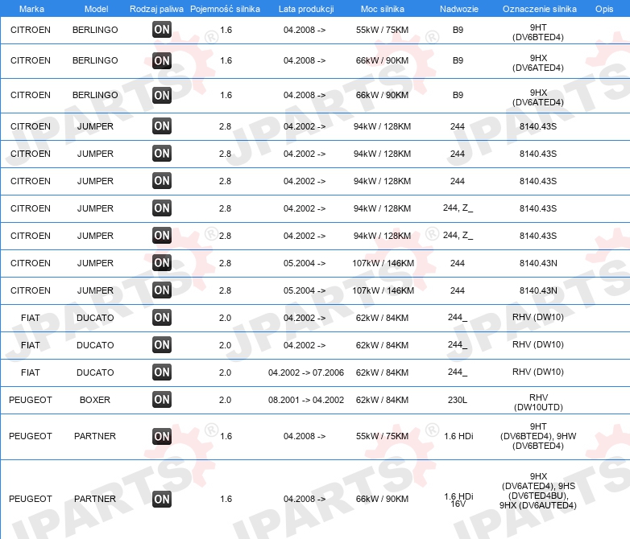Click the 1.6 capacity cell in the Berlingo 55kW row

pos(226,30)
